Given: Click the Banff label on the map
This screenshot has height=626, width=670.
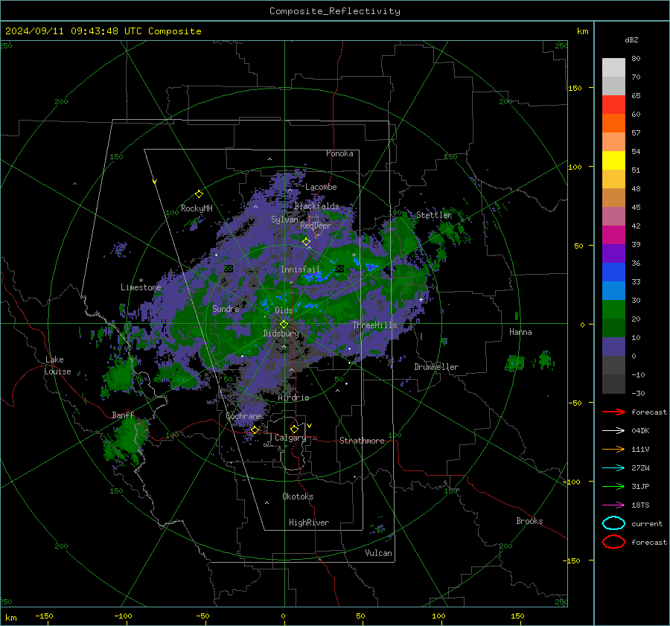Looking at the screenshot, I should (x=123, y=415).
